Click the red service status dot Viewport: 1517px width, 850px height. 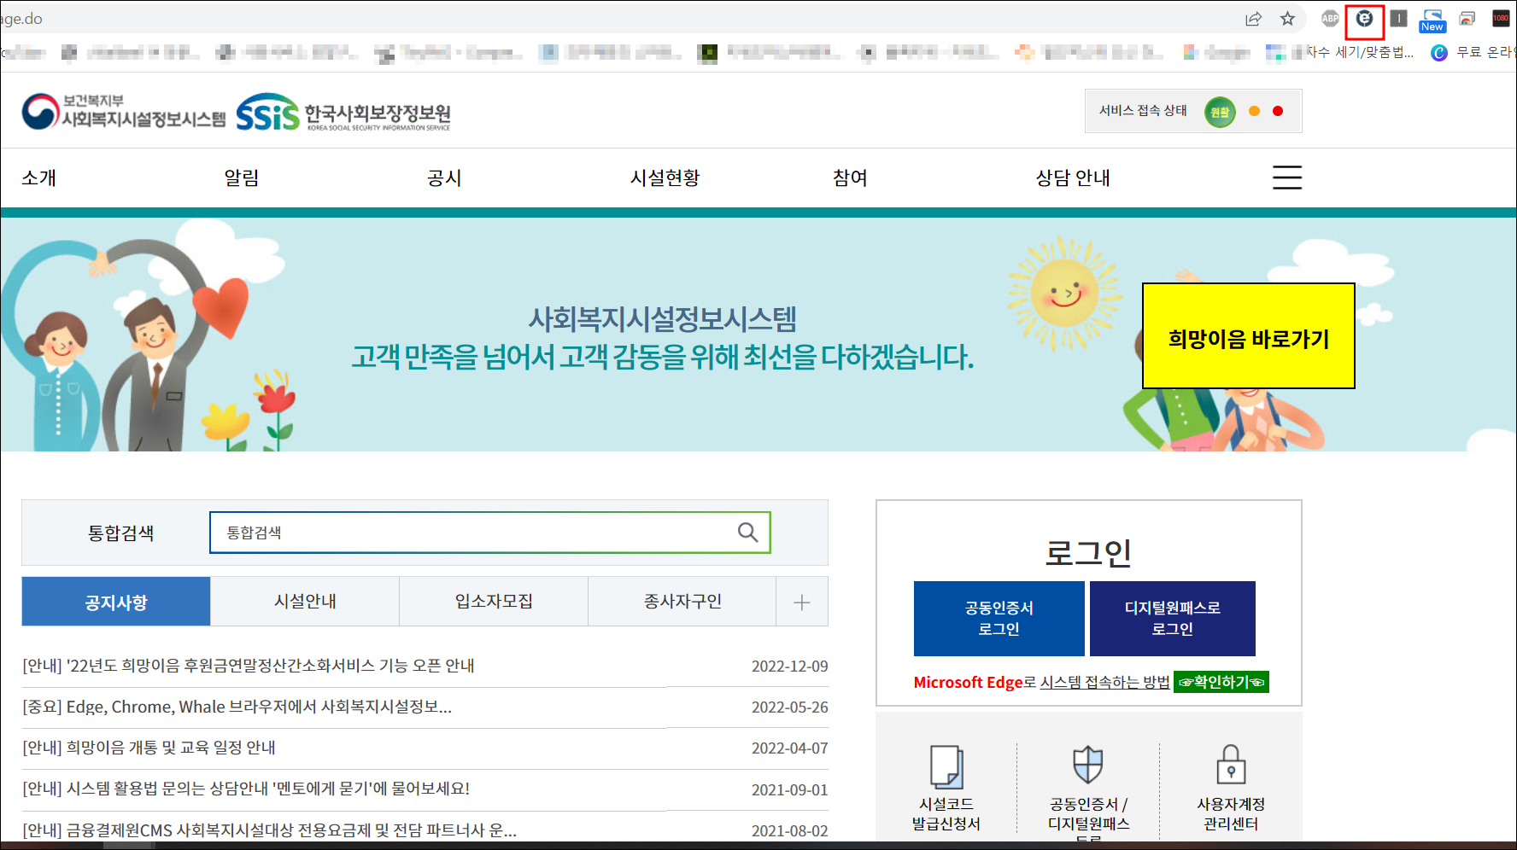pos(1278,111)
